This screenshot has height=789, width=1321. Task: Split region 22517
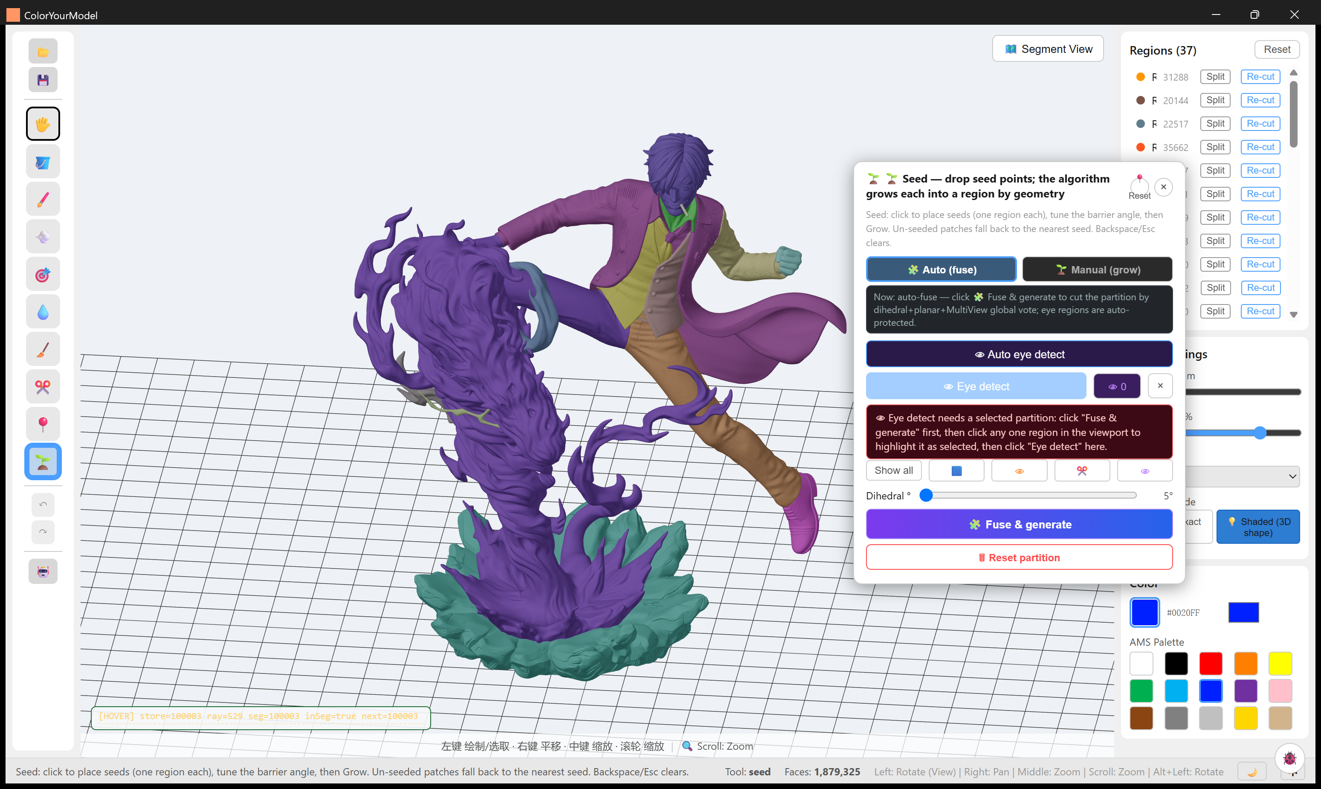(1215, 123)
